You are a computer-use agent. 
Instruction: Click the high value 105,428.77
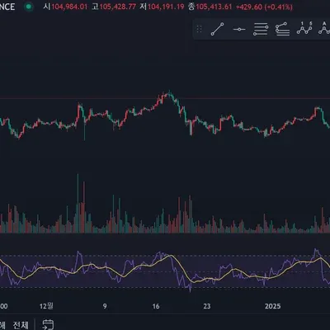[x=118, y=7]
